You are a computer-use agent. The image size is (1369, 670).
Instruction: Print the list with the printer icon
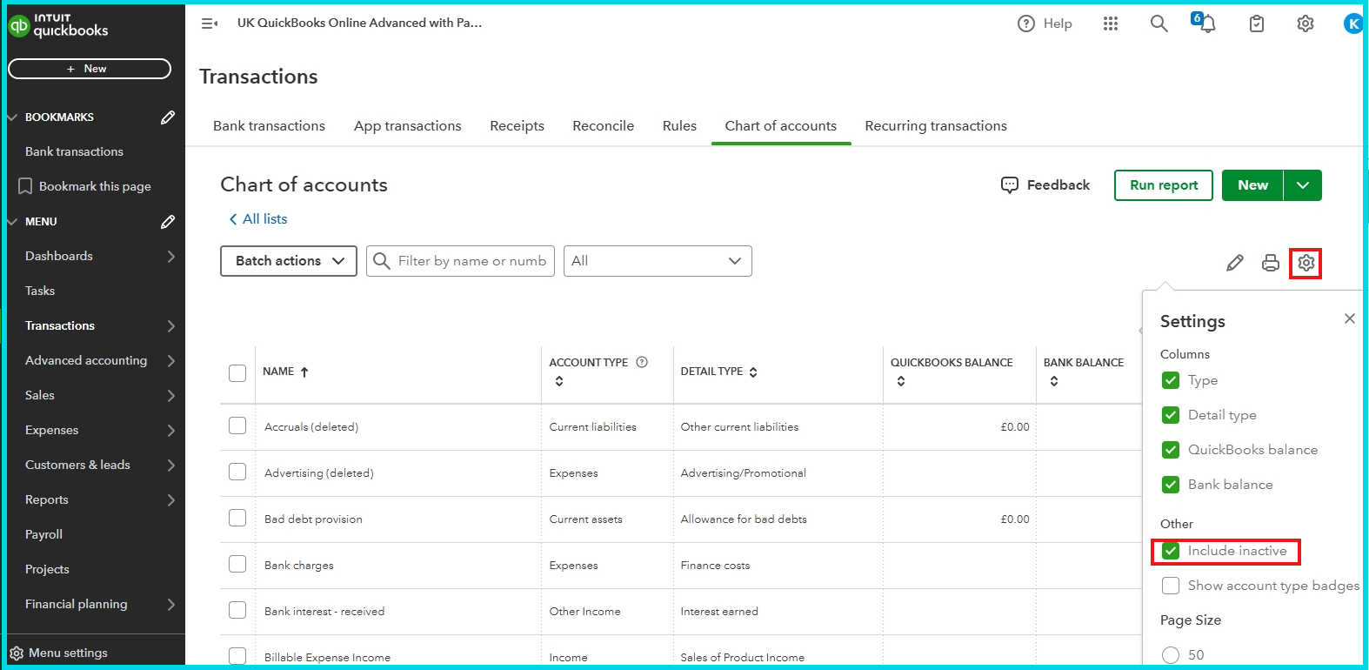[1271, 263]
